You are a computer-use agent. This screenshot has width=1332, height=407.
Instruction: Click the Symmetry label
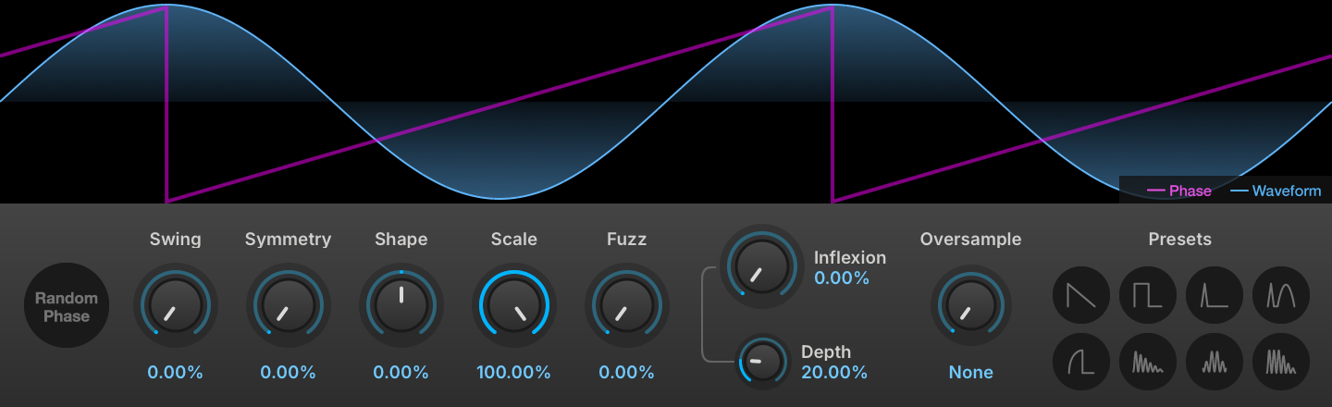pos(288,240)
